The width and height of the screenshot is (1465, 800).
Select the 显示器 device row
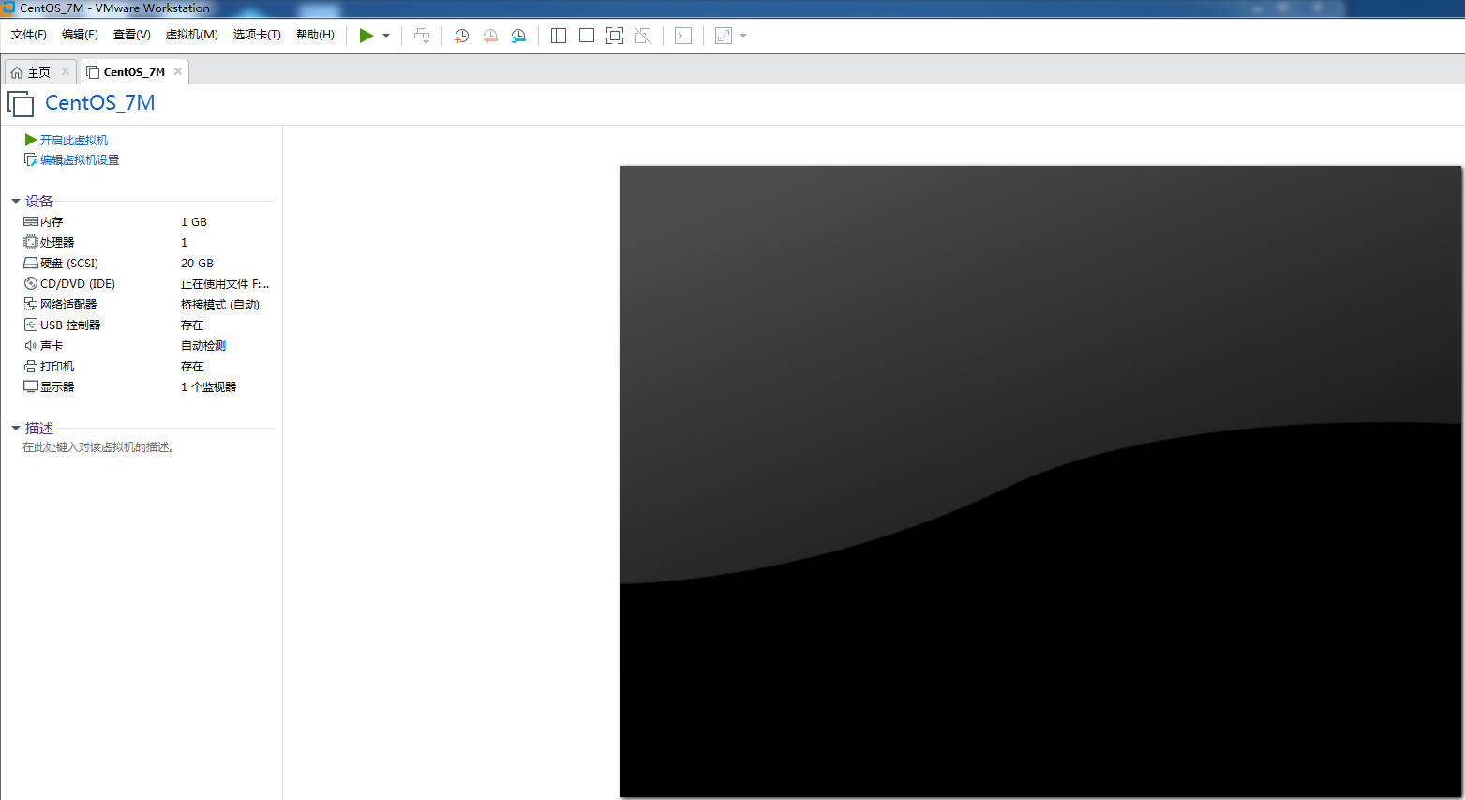[x=147, y=387]
